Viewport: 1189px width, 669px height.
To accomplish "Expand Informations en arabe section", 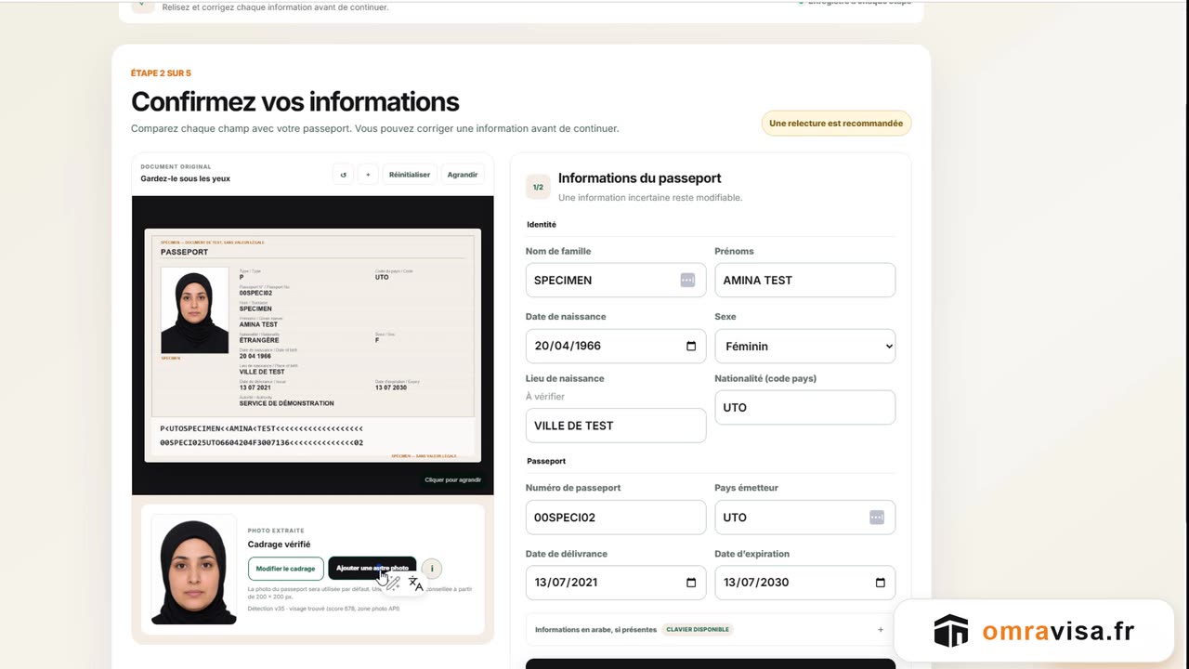I will 711,629.
